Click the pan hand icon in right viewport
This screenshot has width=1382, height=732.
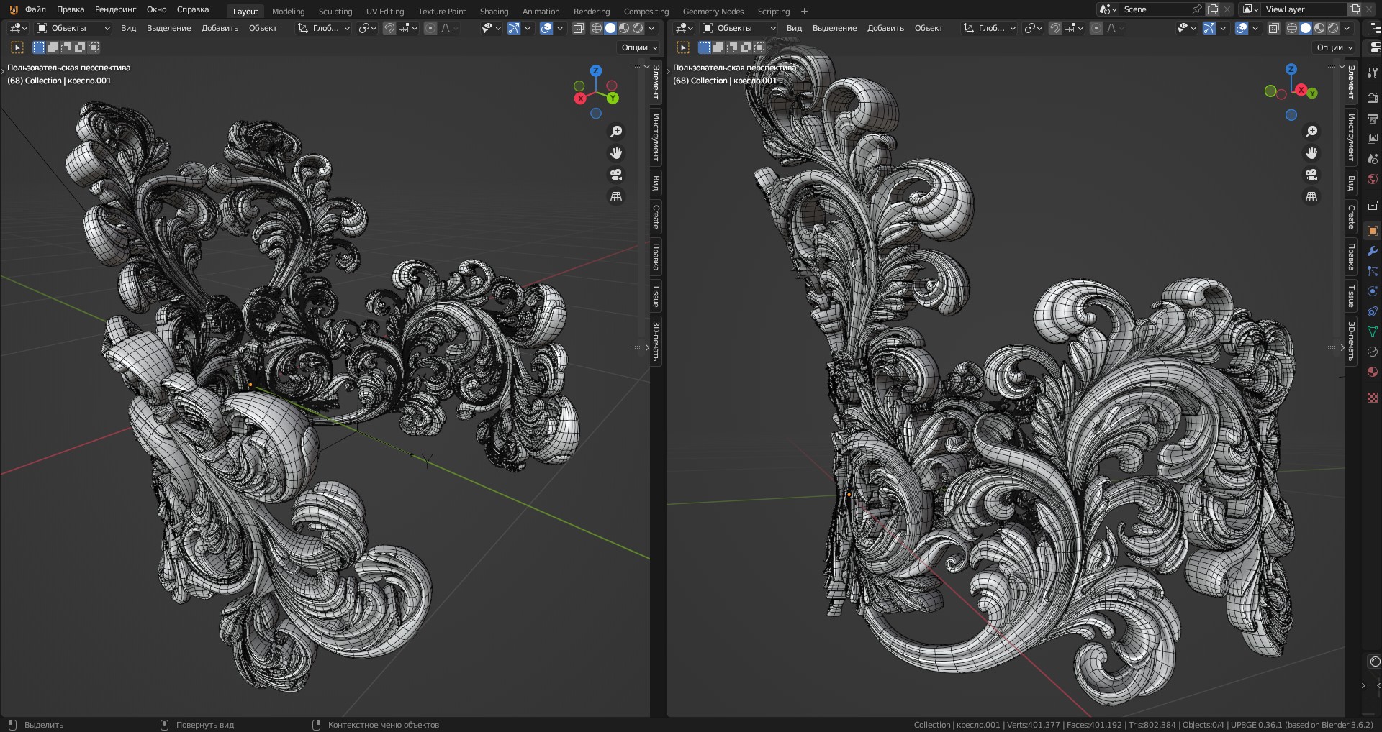1311,153
